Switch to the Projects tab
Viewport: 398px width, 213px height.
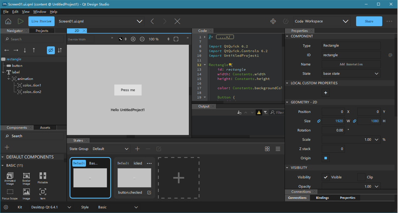pos(42,31)
